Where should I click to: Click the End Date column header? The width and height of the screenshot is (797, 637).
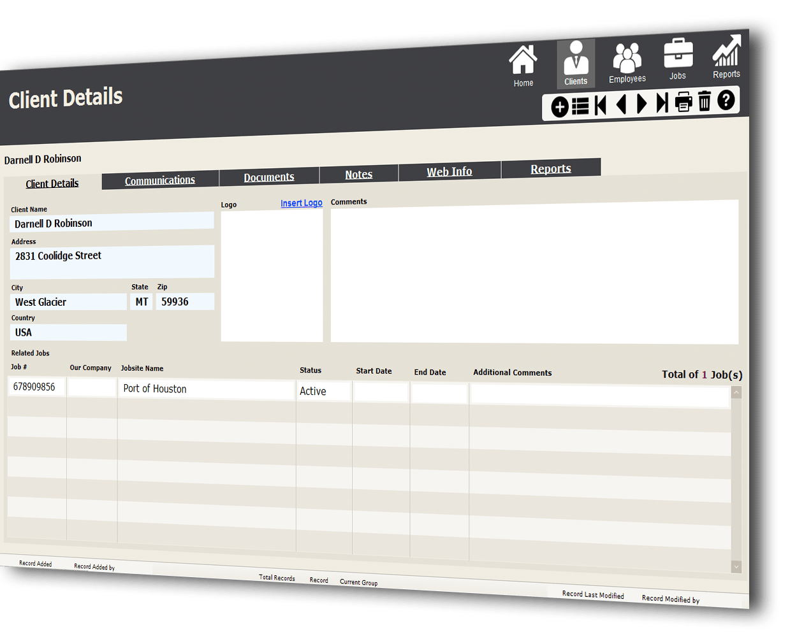[430, 372]
